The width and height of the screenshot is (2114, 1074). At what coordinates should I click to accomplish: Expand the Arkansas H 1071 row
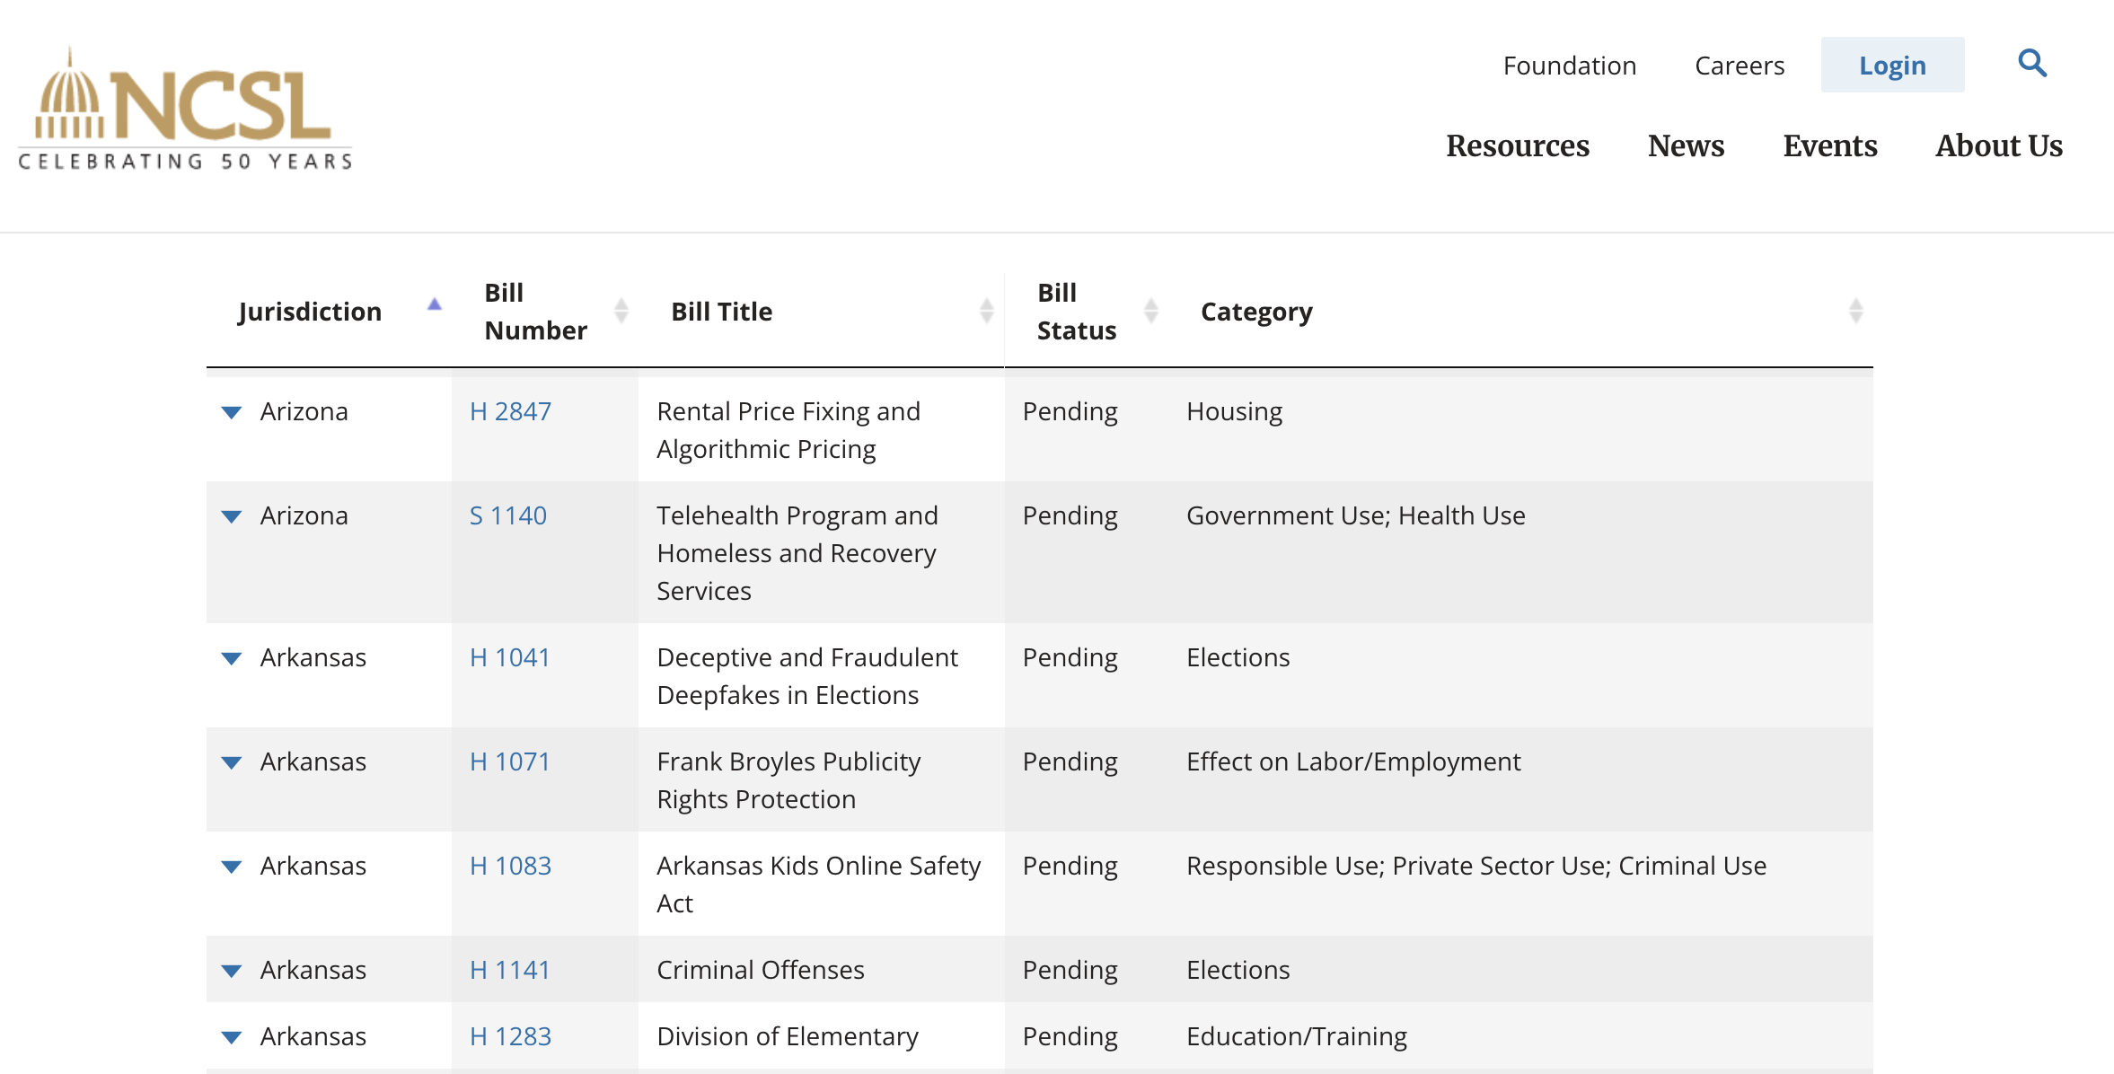tap(232, 763)
